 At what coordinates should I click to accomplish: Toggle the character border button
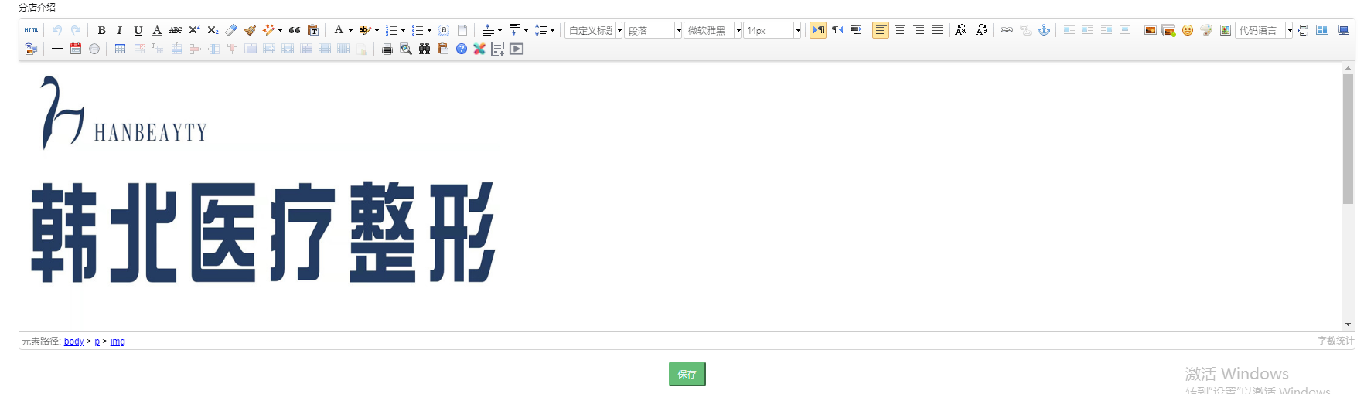point(157,30)
